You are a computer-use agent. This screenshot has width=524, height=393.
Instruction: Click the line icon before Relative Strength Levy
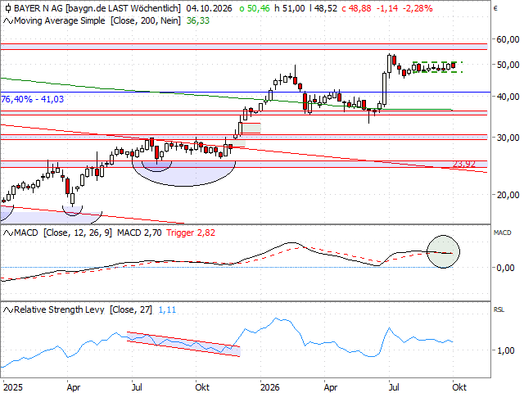[8, 310]
